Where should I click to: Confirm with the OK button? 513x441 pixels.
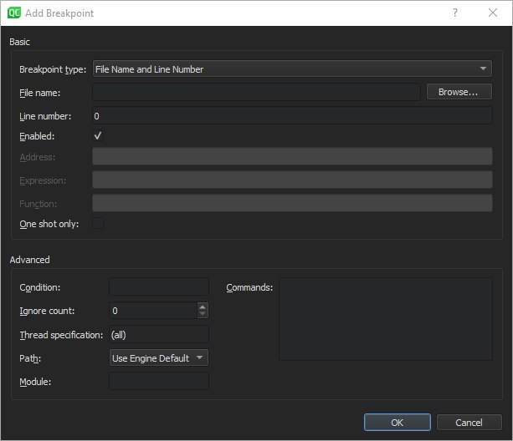click(398, 423)
